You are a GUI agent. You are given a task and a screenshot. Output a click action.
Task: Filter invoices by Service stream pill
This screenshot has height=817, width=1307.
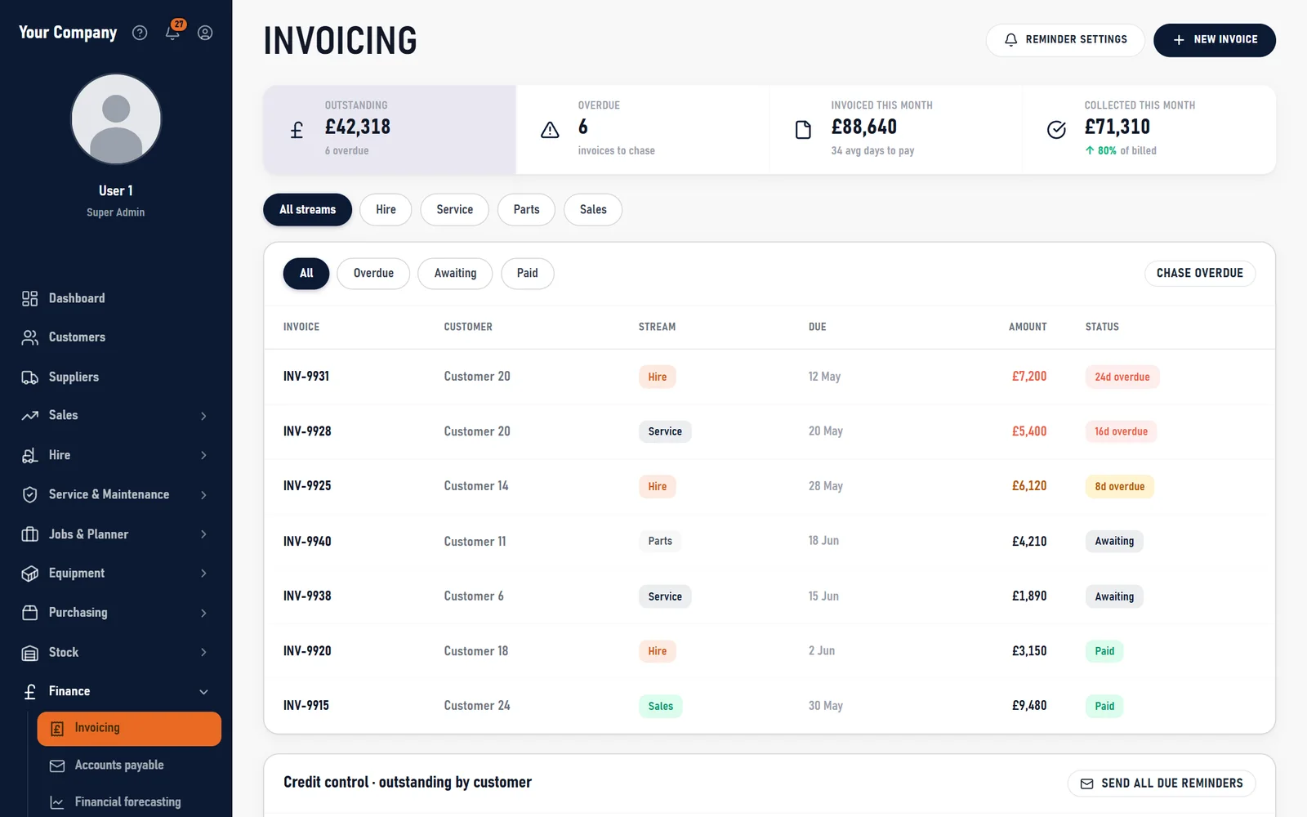click(x=454, y=210)
